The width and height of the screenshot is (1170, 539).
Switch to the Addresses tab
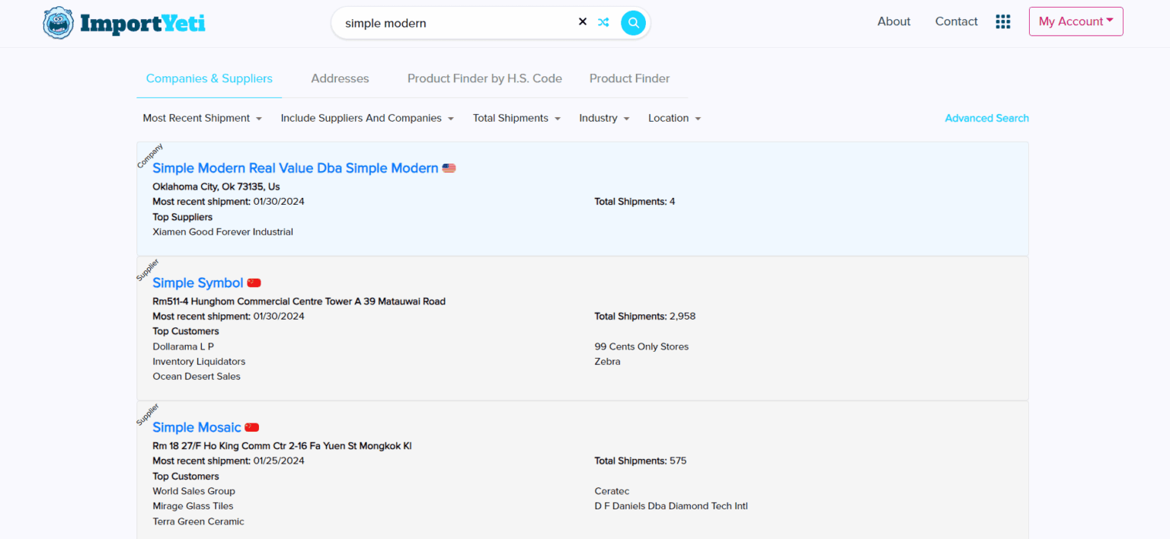tap(340, 78)
